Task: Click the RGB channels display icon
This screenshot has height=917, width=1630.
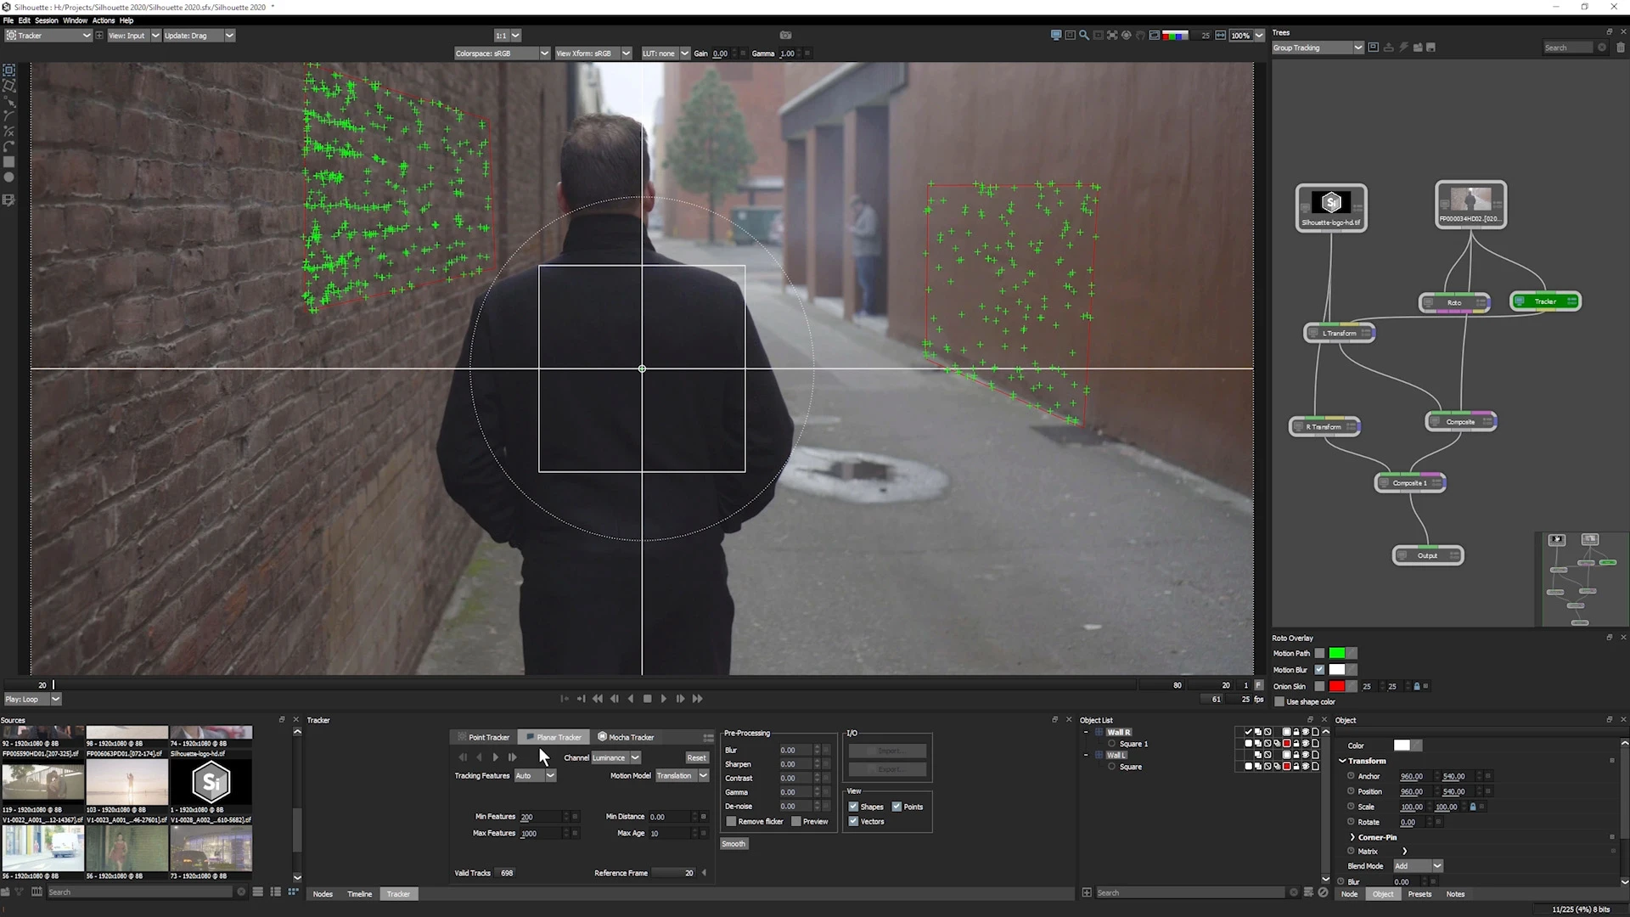Action: pos(1175,36)
